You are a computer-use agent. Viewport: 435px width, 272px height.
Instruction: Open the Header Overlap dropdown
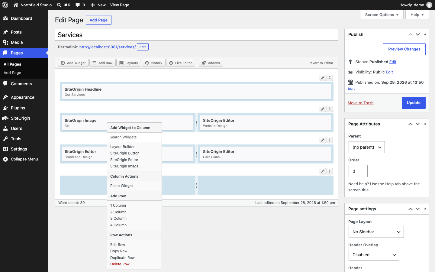374,255
